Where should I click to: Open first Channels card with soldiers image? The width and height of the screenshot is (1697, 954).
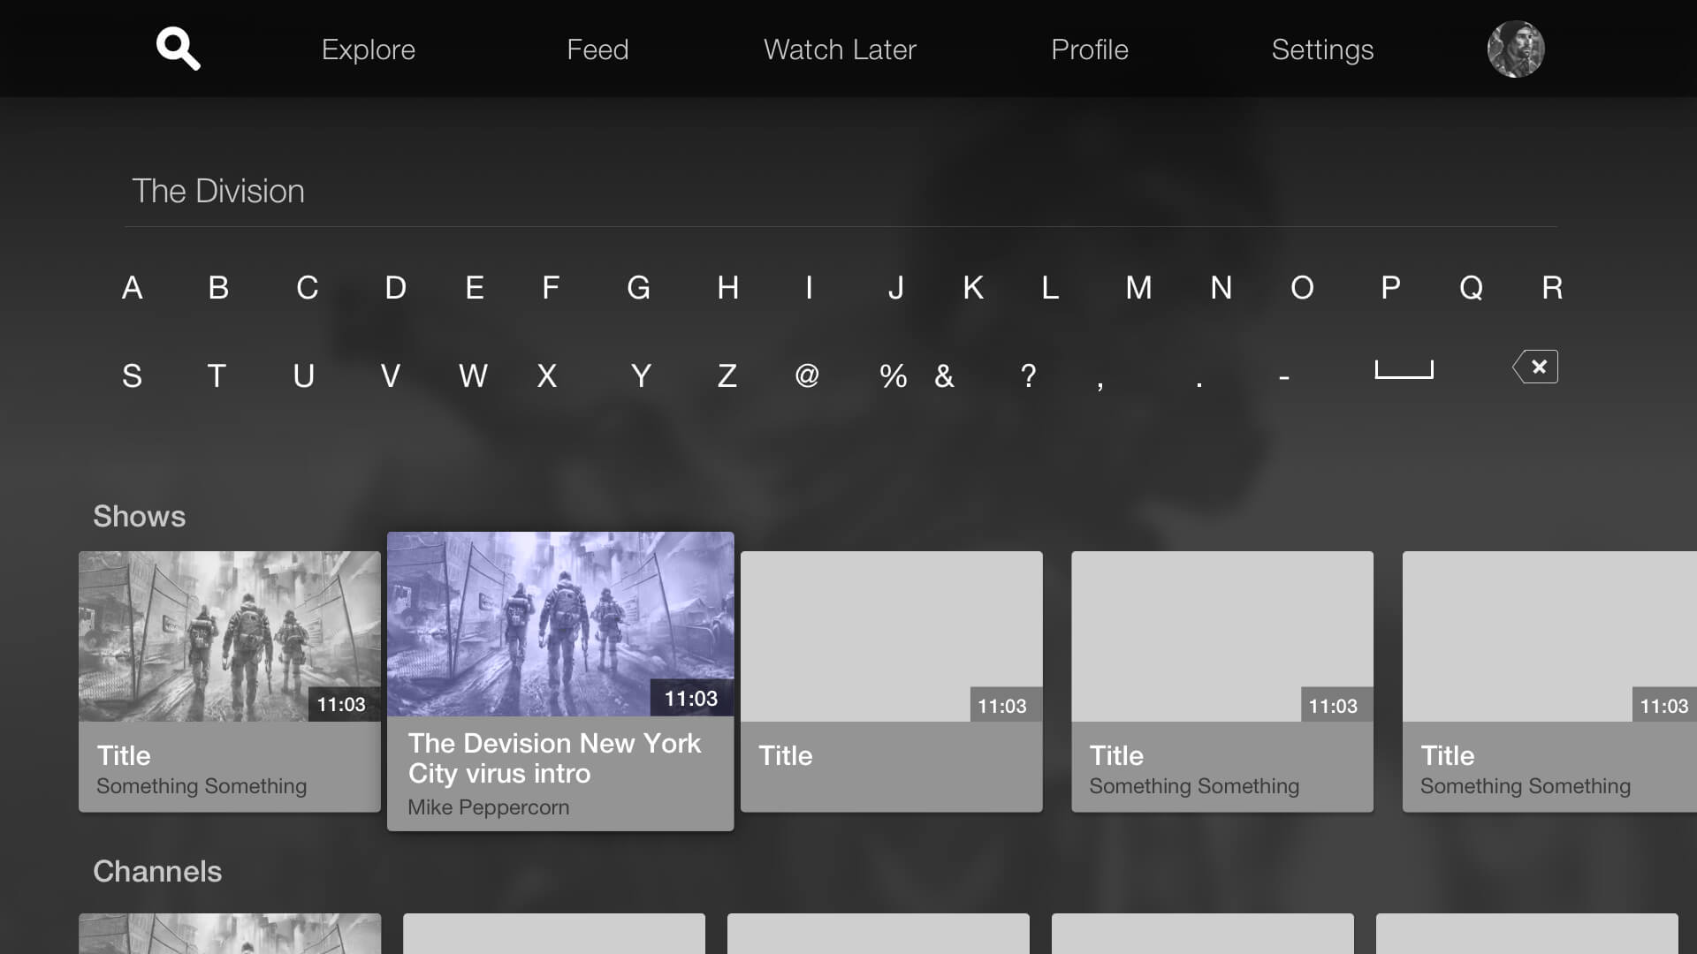point(230,934)
